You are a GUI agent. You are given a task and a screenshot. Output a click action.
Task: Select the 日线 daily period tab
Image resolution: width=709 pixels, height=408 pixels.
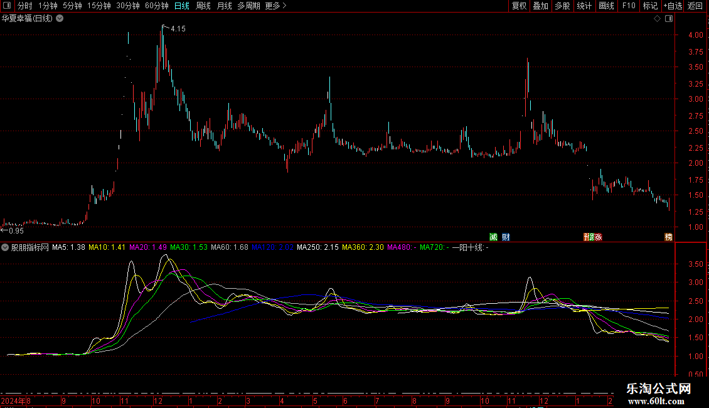point(182,6)
